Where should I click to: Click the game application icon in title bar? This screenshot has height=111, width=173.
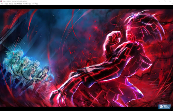pyautogui.click(x=1, y=1)
